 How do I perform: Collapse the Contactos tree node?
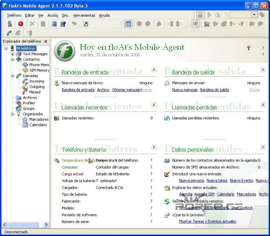(12, 59)
